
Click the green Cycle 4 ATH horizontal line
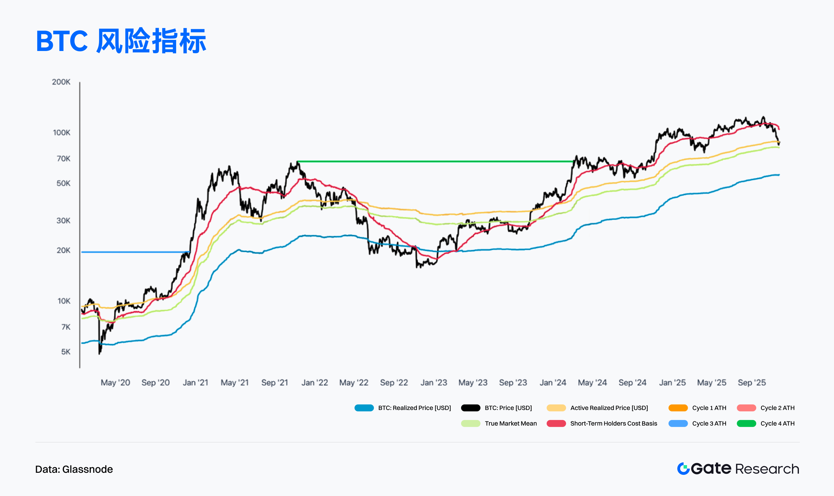(434, 161)
